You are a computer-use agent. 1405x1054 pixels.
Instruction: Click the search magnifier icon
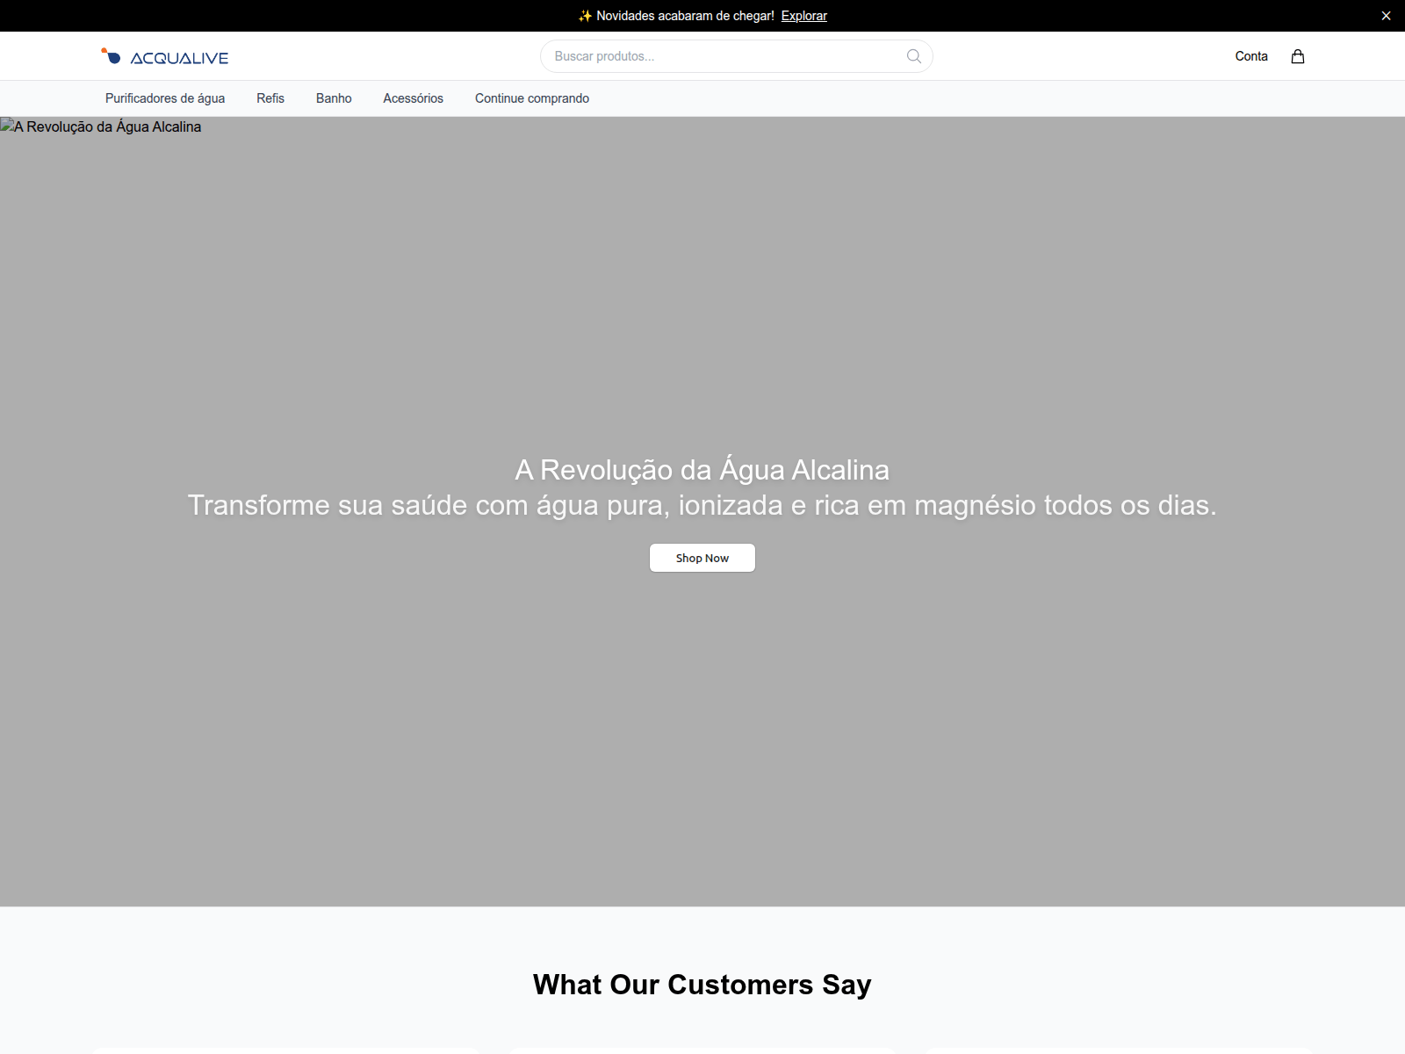[914, 56]
